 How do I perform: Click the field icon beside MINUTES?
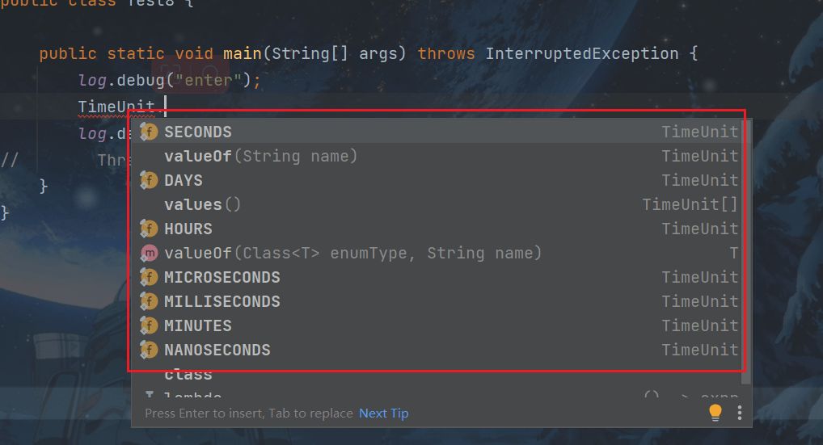[x=149, y=325]
